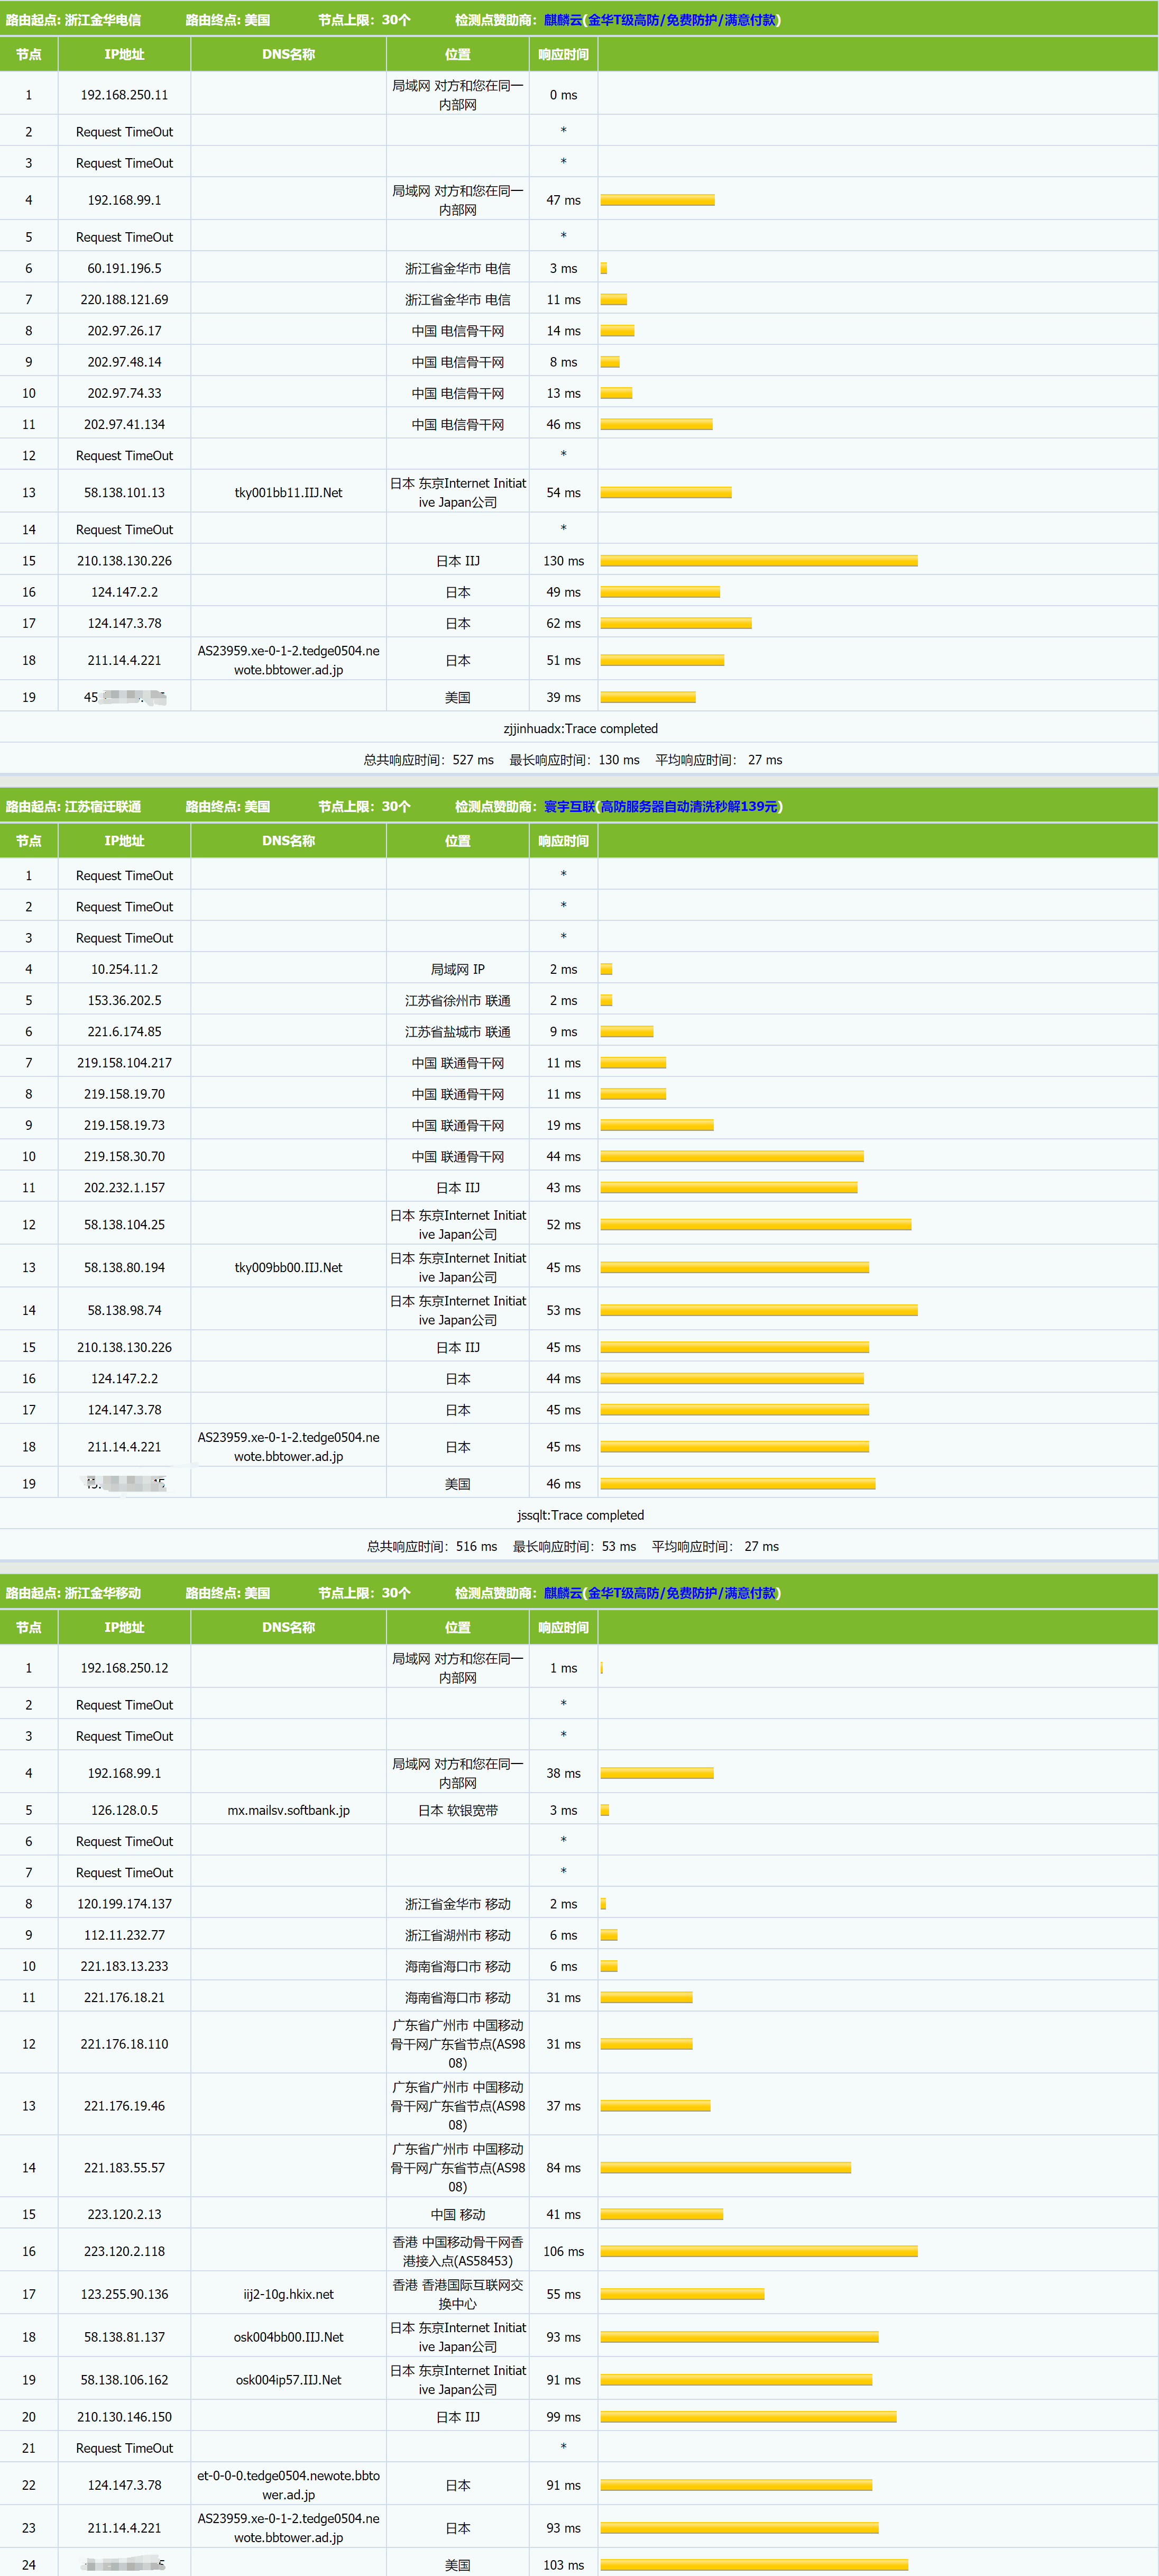Select the 江苏省徐州市 联通 location cell
Viewport: 1159px width, 2576px height.
point(457,1000)
